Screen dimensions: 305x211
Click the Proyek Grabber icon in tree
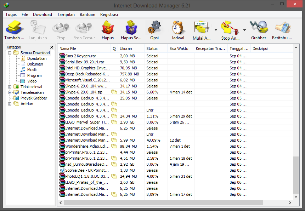pyautogui.click(x=16, y=98)
